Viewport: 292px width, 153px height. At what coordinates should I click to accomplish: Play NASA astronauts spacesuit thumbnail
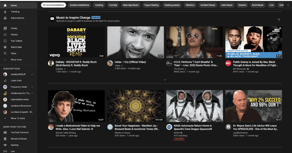[195, 106]
